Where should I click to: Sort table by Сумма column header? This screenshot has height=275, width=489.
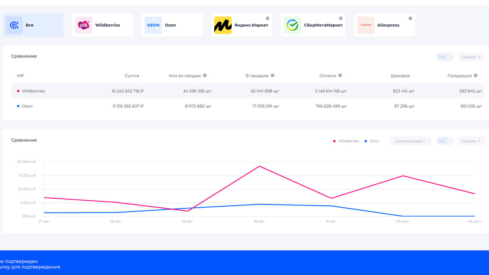[x=132, y=76]
